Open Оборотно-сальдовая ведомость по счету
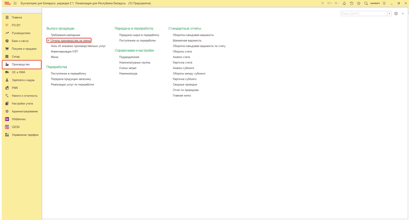The image size is (409, 220). click(x=199, y=46)
